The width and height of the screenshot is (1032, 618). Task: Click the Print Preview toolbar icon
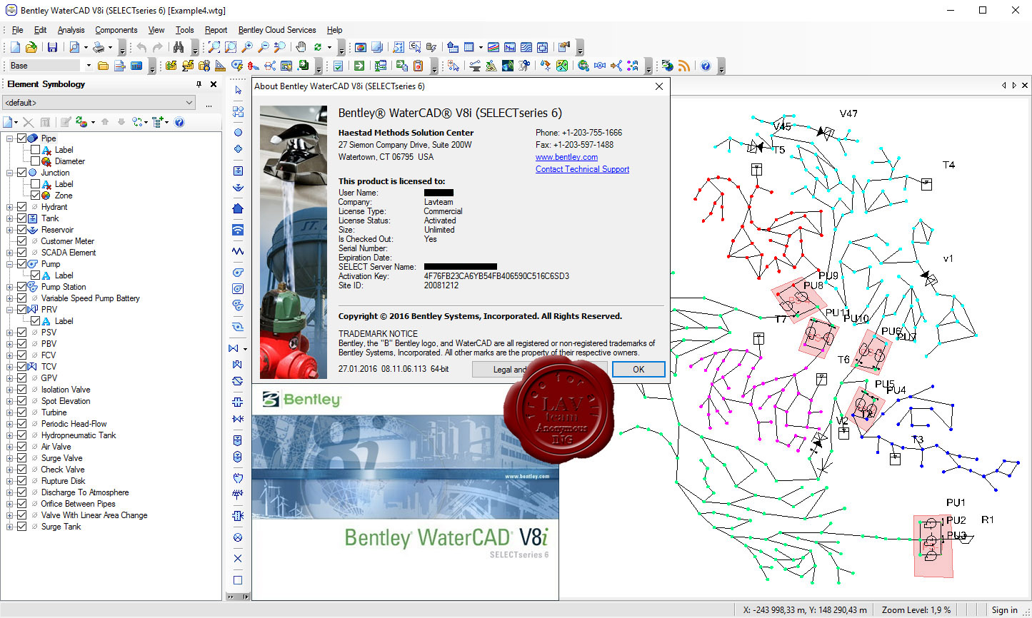point(74,47)
